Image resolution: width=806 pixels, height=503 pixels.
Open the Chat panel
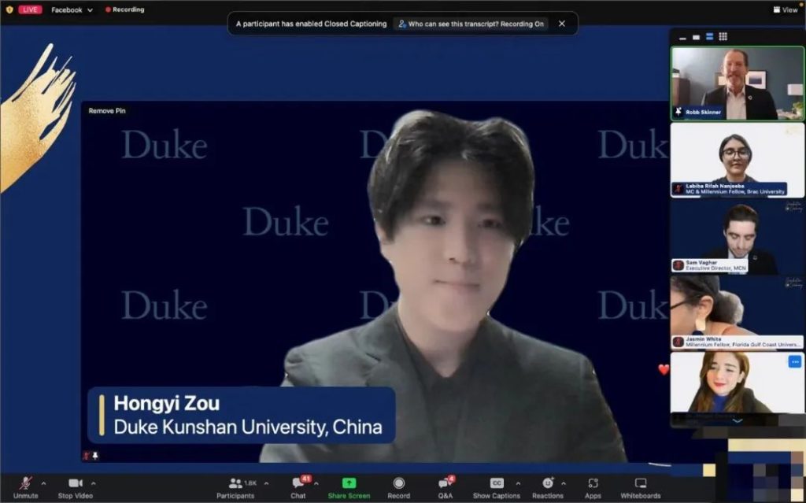pyautogui.click(x=298, y=483)
